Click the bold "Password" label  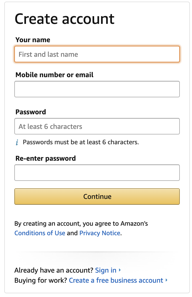tap(31, 112)
